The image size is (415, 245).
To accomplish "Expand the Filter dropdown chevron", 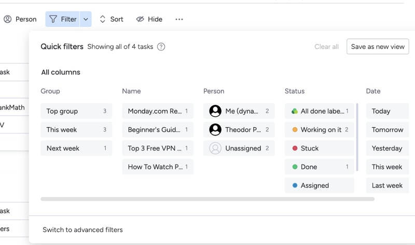I will 86,19.
